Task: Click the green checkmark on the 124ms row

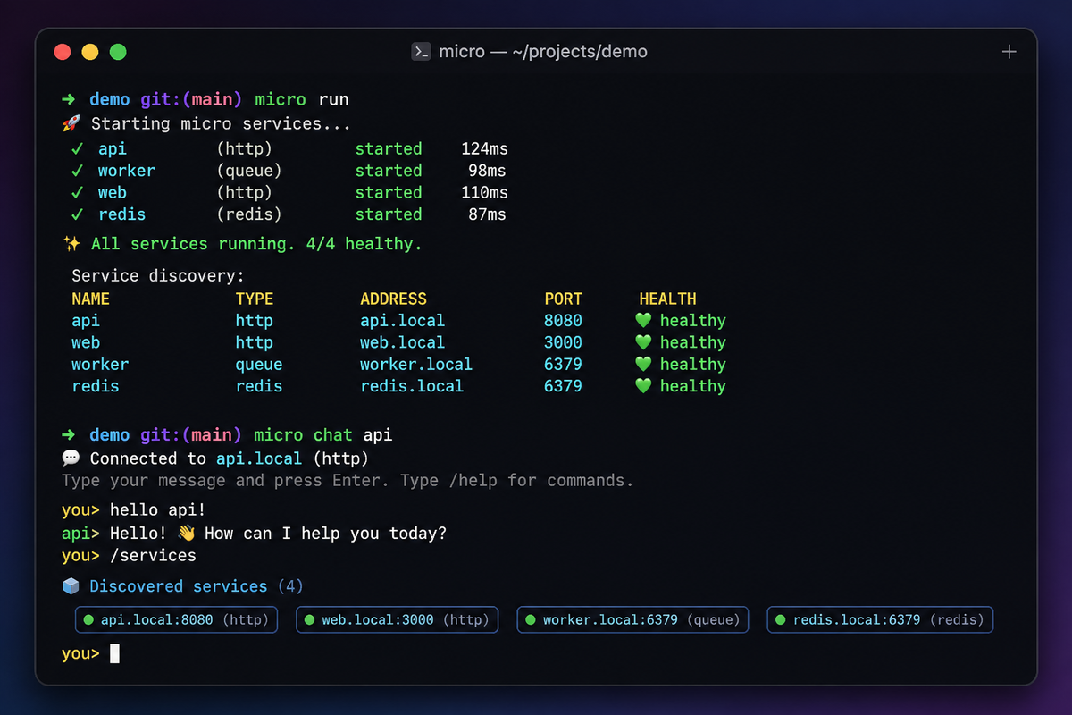Action: (x=78, y=149)
